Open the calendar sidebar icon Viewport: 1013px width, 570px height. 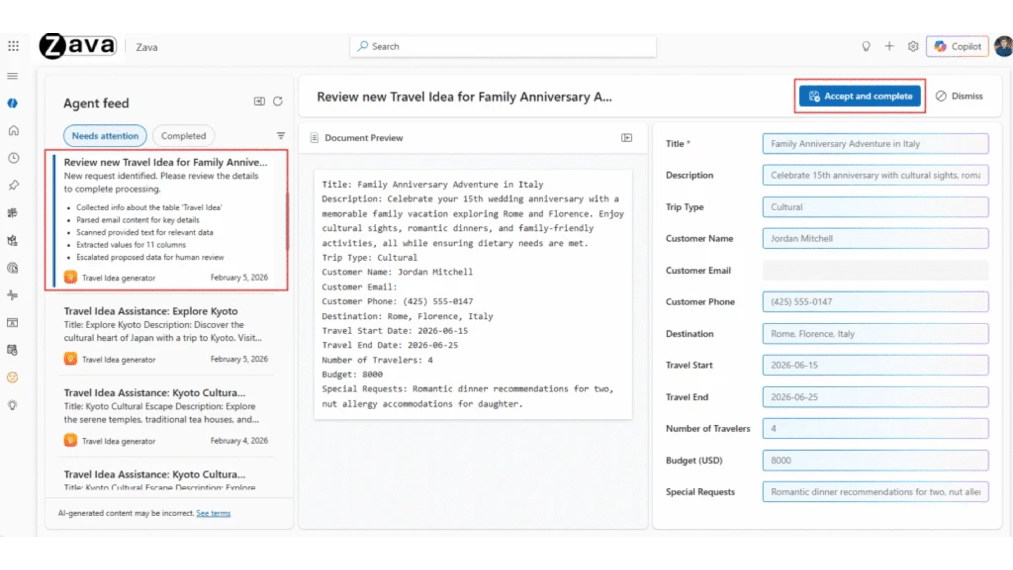coord(13,350)
